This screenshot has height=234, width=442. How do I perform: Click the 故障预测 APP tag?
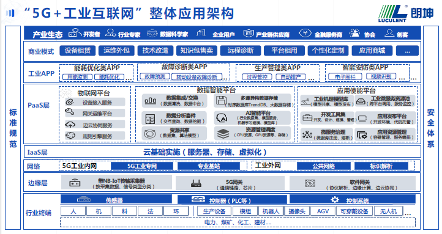click(155, 76)
